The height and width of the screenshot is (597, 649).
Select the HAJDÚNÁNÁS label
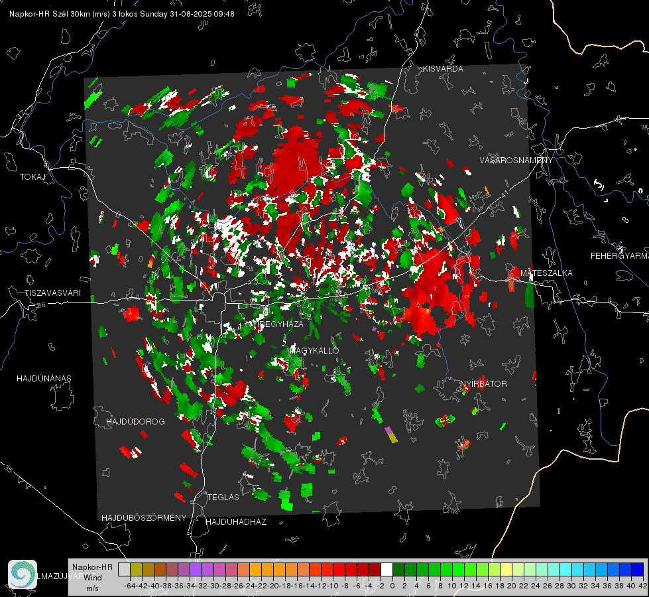coord(44,378)
